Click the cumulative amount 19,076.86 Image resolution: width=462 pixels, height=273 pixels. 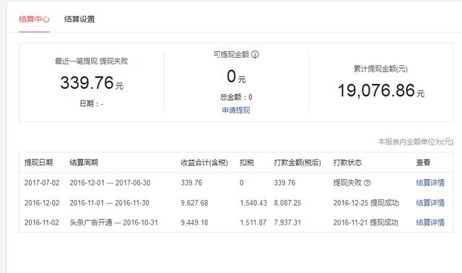377,90
